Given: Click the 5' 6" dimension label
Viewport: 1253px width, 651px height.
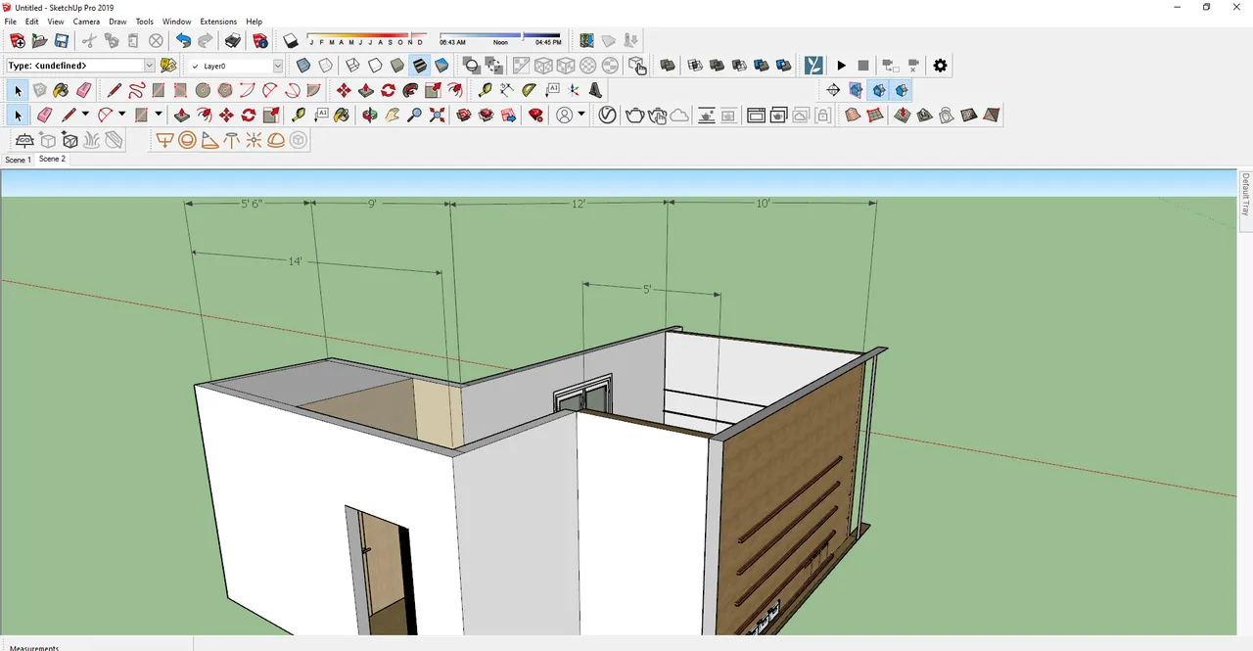Looking at the screenshot, I should tap(252, 204).
